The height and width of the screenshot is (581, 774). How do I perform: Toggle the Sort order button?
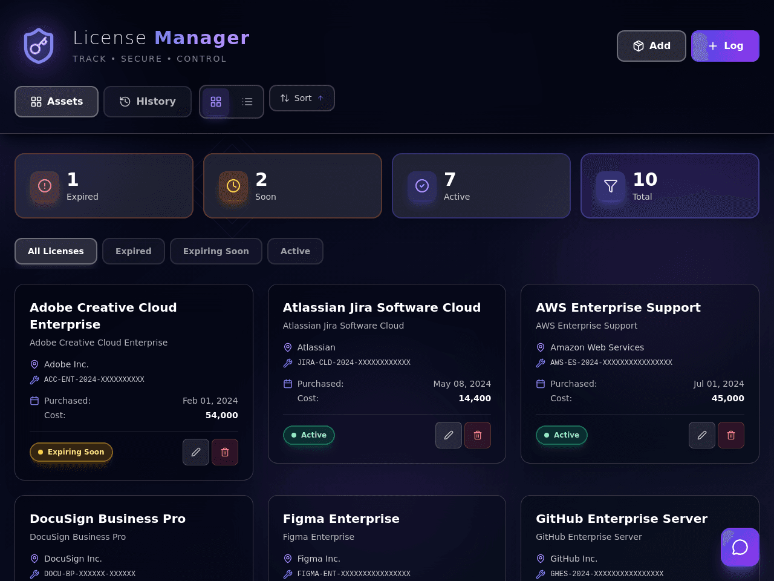coord(302,98)
